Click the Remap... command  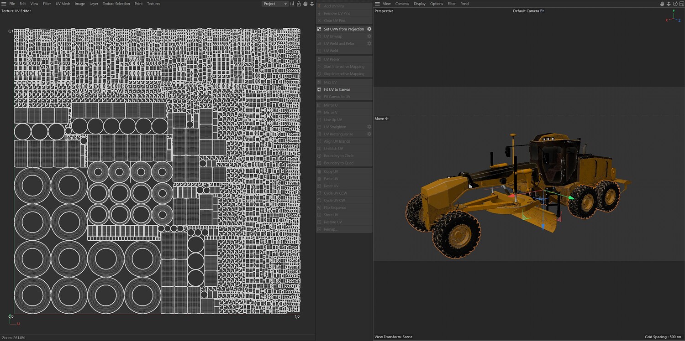344,229
